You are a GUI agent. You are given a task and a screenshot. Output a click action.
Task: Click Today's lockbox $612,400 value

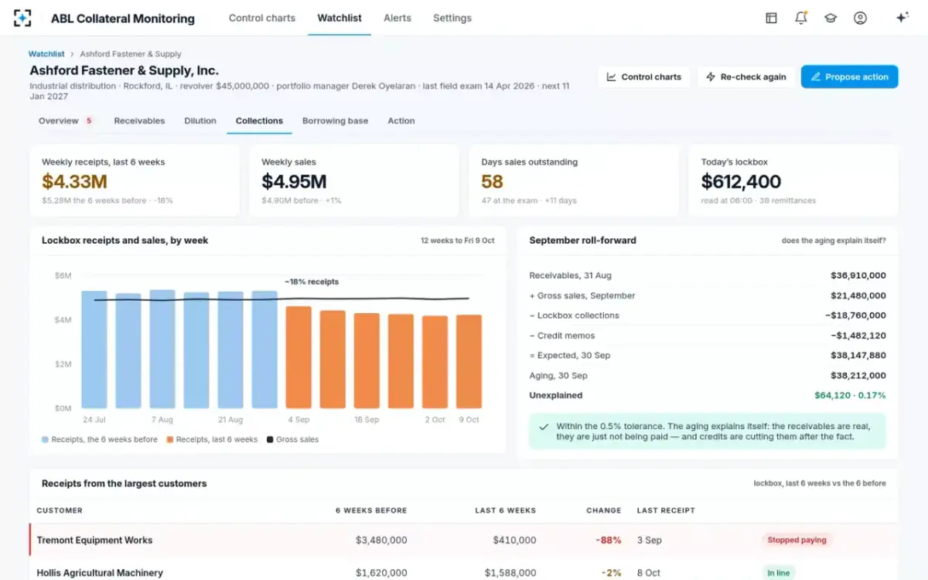coord(741,182)
